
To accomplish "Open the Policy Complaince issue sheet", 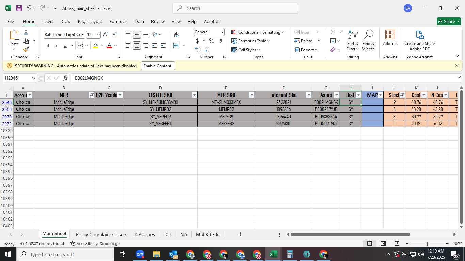I will coord(101,234).
